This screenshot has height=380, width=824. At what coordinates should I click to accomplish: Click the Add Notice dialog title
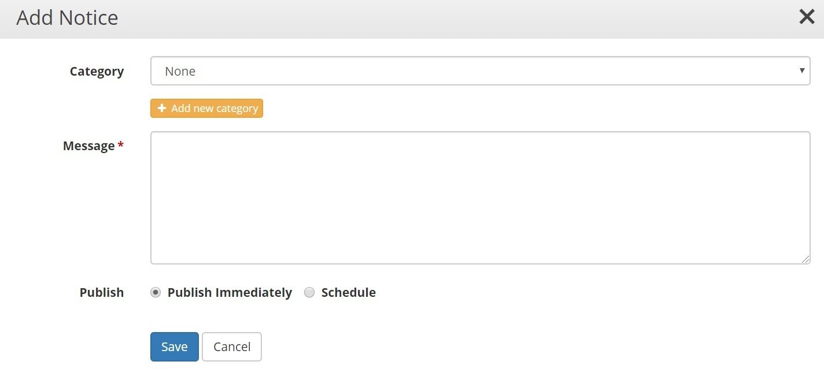click(67, 18)
